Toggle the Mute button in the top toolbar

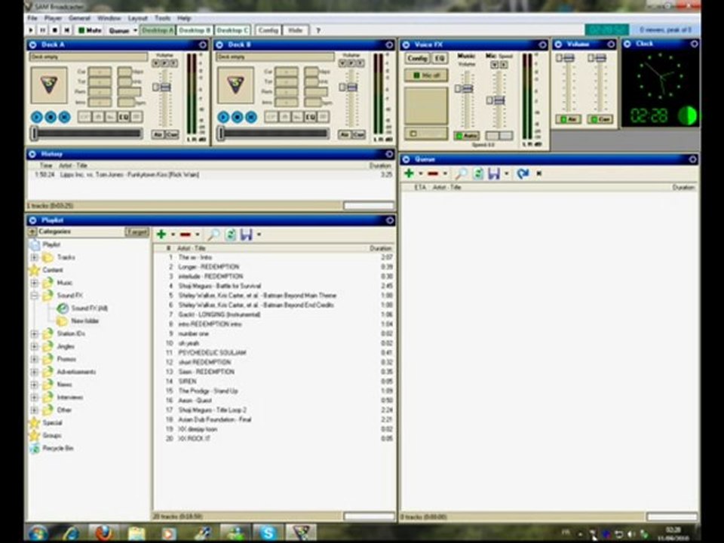tap(90, 30)
